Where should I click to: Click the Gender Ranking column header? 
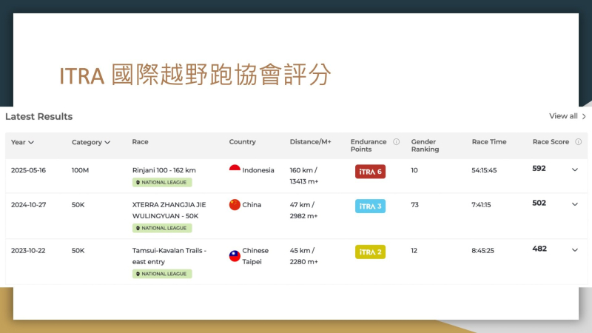click(425, 145)
